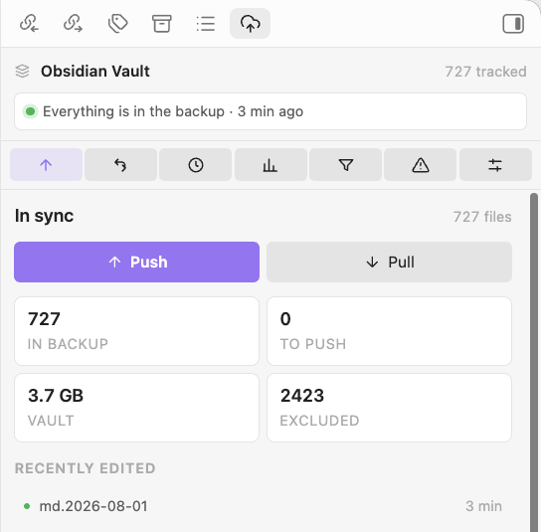Open the filter funnel tab
This screenshot has height=532, width=541.
346,164
